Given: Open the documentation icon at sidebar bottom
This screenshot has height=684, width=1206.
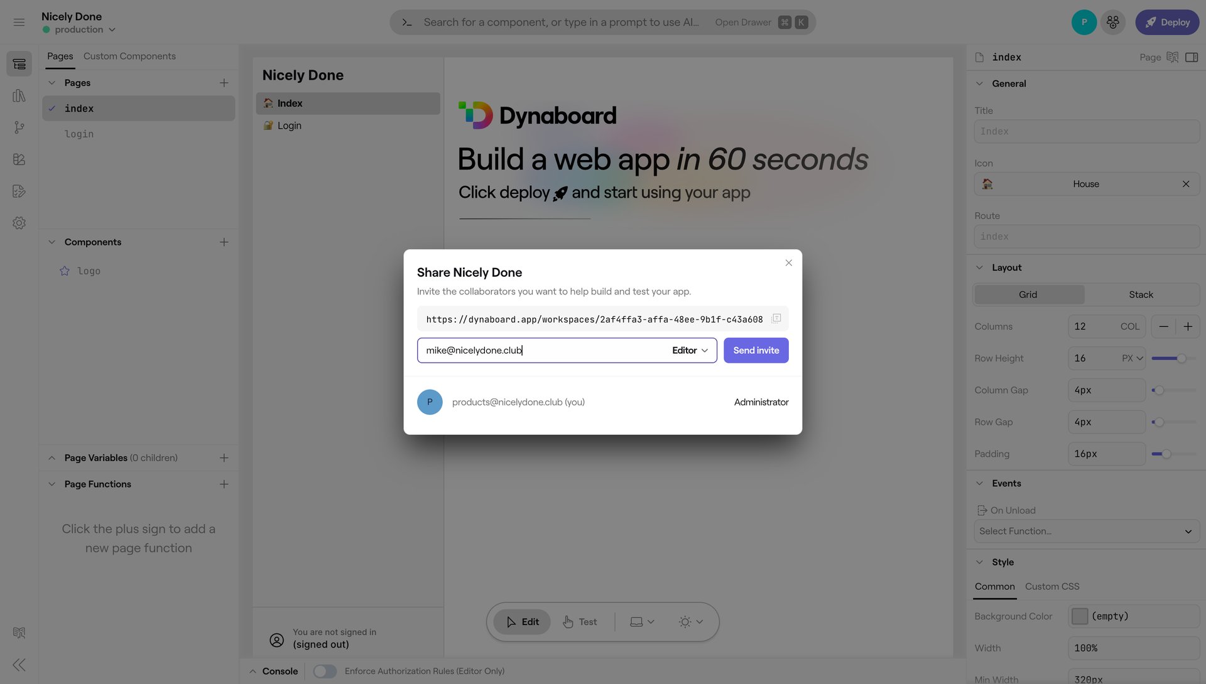Looking at the screenshot, I should [19, 633].
